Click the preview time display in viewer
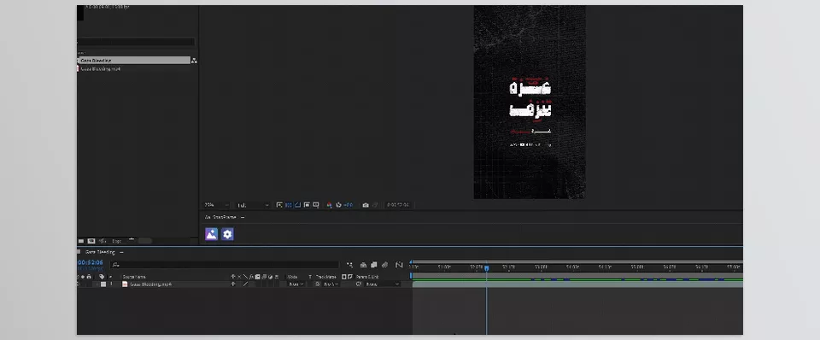820x340 pixels. 399,205
